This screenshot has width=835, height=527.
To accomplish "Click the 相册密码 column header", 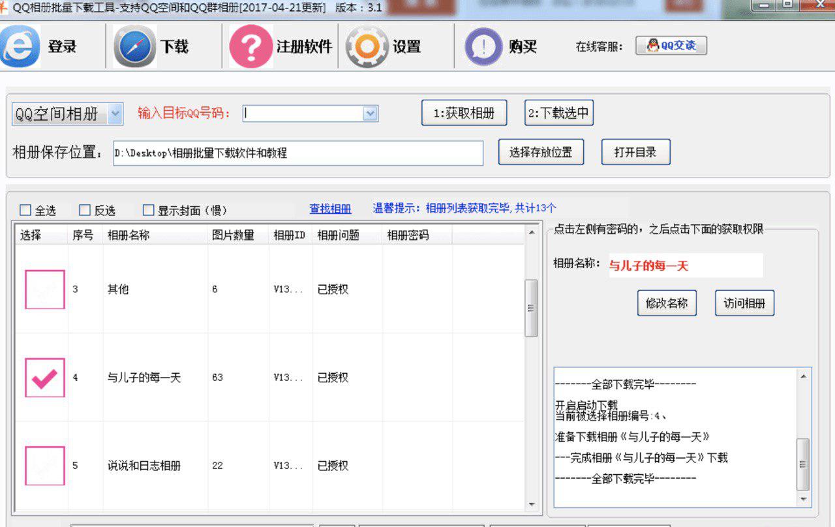I will click(417, 235).
